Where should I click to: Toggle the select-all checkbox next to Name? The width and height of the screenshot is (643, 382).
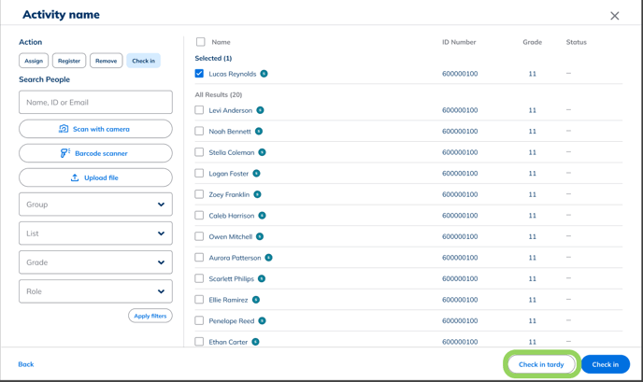coord(201,42)
